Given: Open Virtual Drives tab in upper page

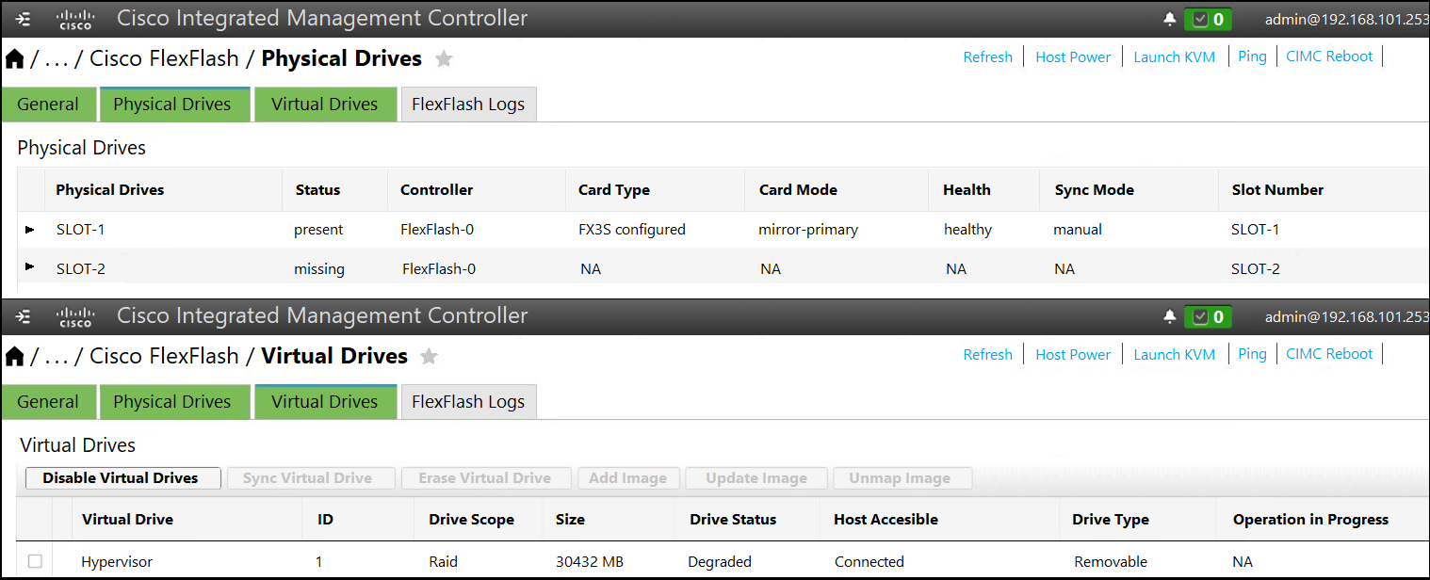Looking at the screenshot, I should click(325, 104).
